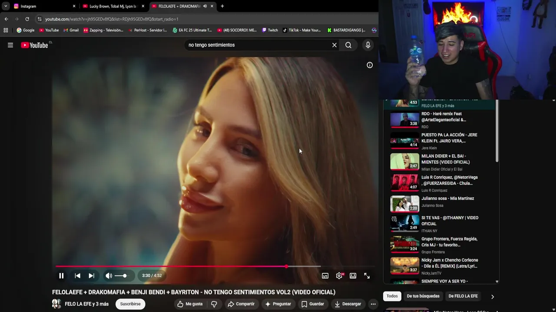Click the playlist panel scrollbar

coord(497,132)
